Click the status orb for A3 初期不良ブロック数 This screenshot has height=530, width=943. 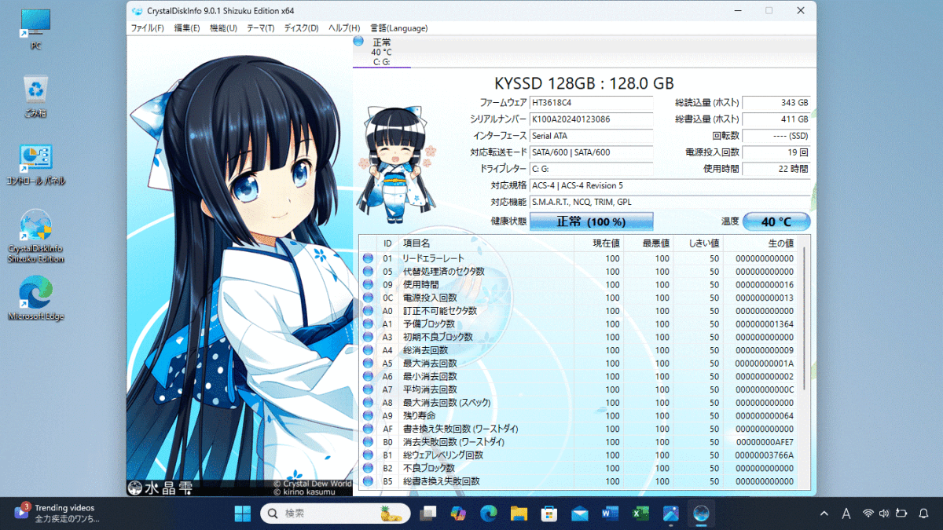pyautogui.click(x=368, y=337)
